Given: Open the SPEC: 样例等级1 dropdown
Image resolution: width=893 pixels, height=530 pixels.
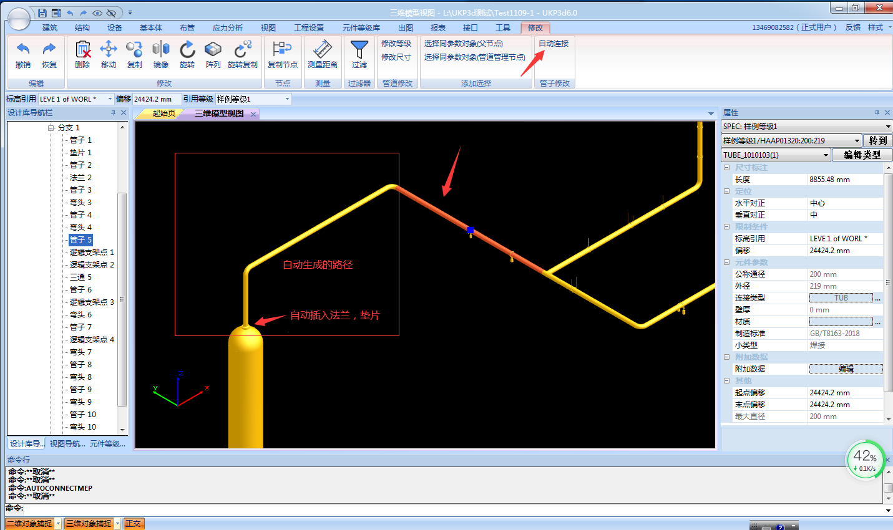Looking at the screenshot, I should (888, 127).
